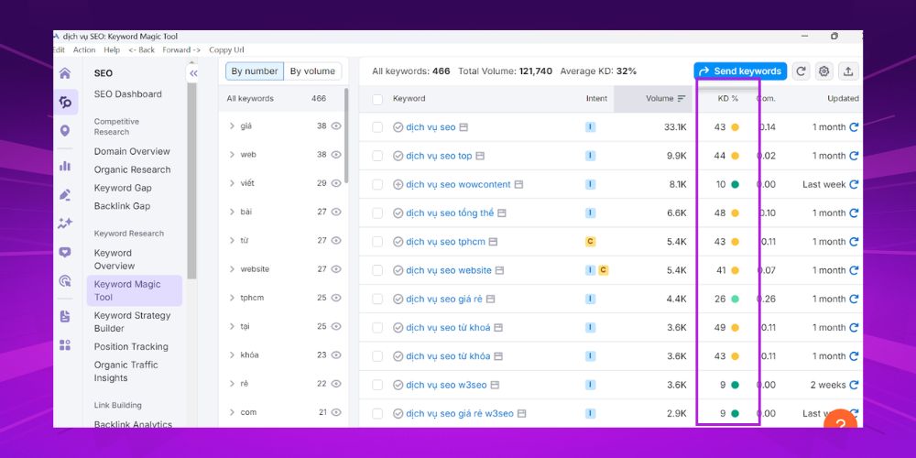
Task: Open the bar chart sidebar icon
Action: (x=65, y=166)
